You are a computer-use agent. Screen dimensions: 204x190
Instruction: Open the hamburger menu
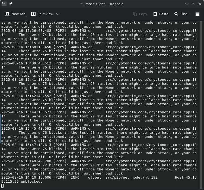click(197, 14)
